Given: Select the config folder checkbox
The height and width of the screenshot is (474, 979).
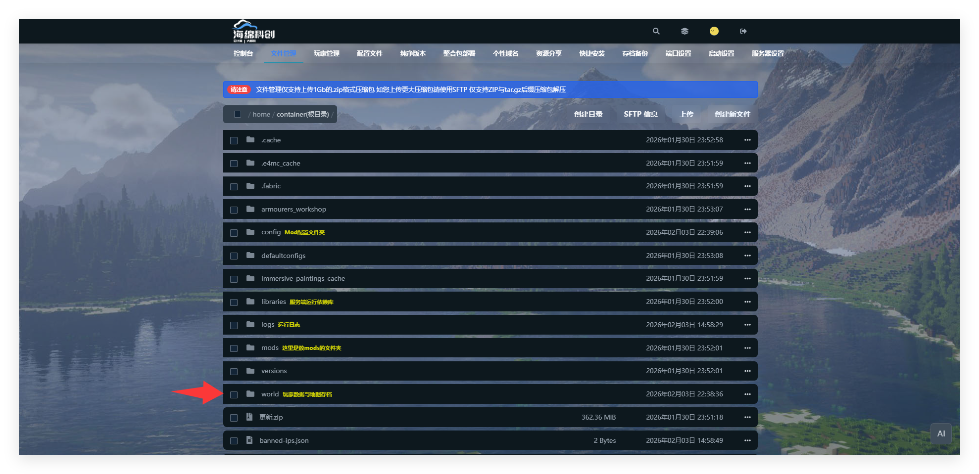Looking at the screenshot, I should point(234,233).
